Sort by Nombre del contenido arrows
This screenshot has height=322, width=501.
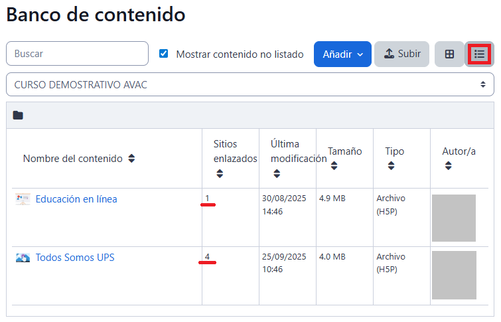coord(131,159)
